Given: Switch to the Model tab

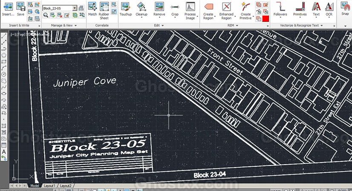Looking at the screenshot, I should pyautogui.click(x=35, y=185).
